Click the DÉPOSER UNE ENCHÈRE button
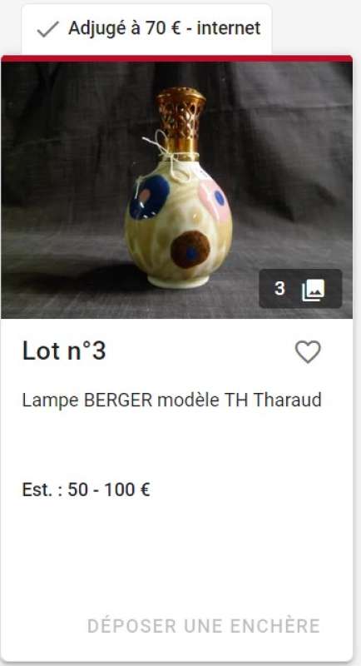Viewport: 361px width, 666px height. pos(204,626)
